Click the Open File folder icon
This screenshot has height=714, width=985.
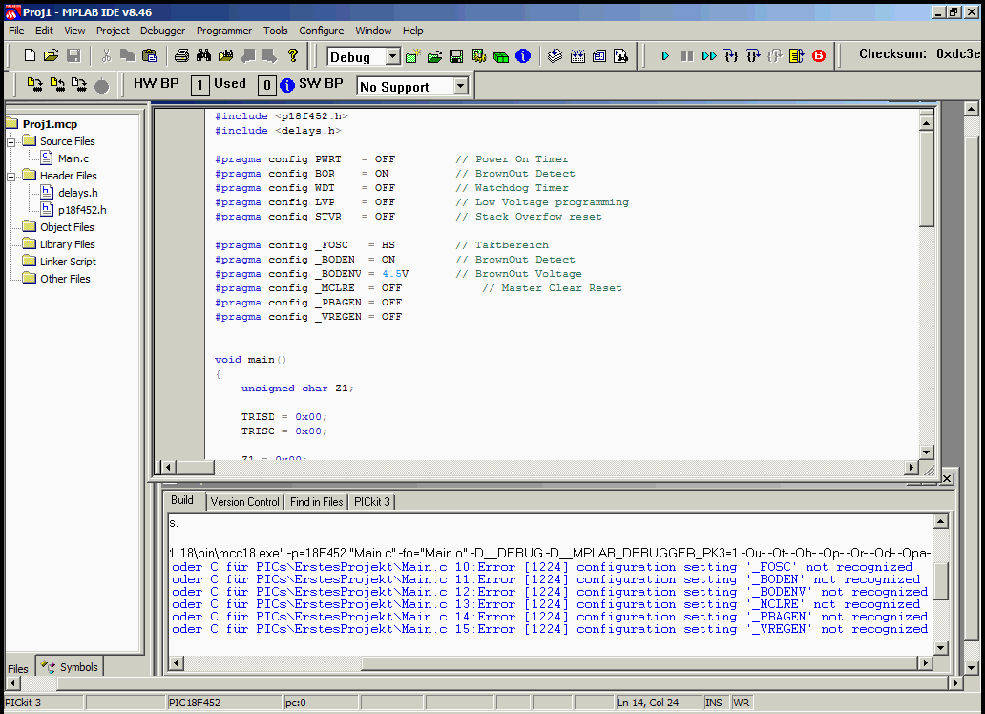pyautogui.click(x=51, y=56)
